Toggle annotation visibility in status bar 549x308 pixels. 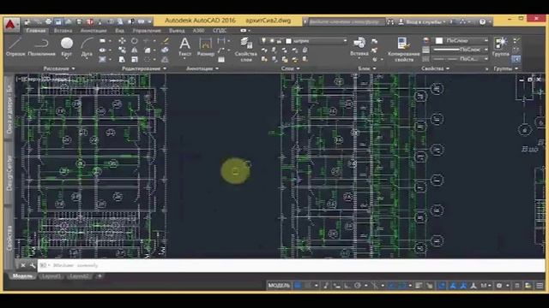(453, 286)
